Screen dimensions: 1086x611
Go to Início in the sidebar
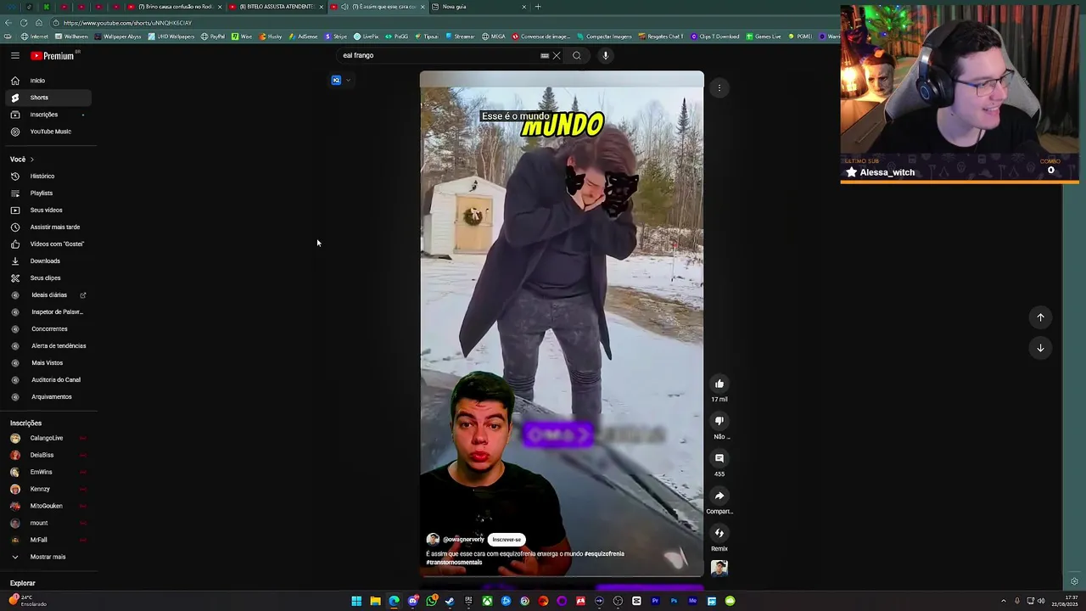click(x=49, y=81)
